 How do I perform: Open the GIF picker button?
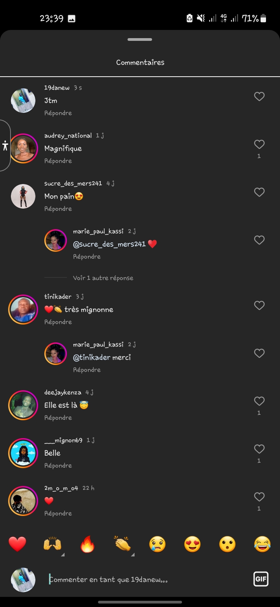pos(261,579)
